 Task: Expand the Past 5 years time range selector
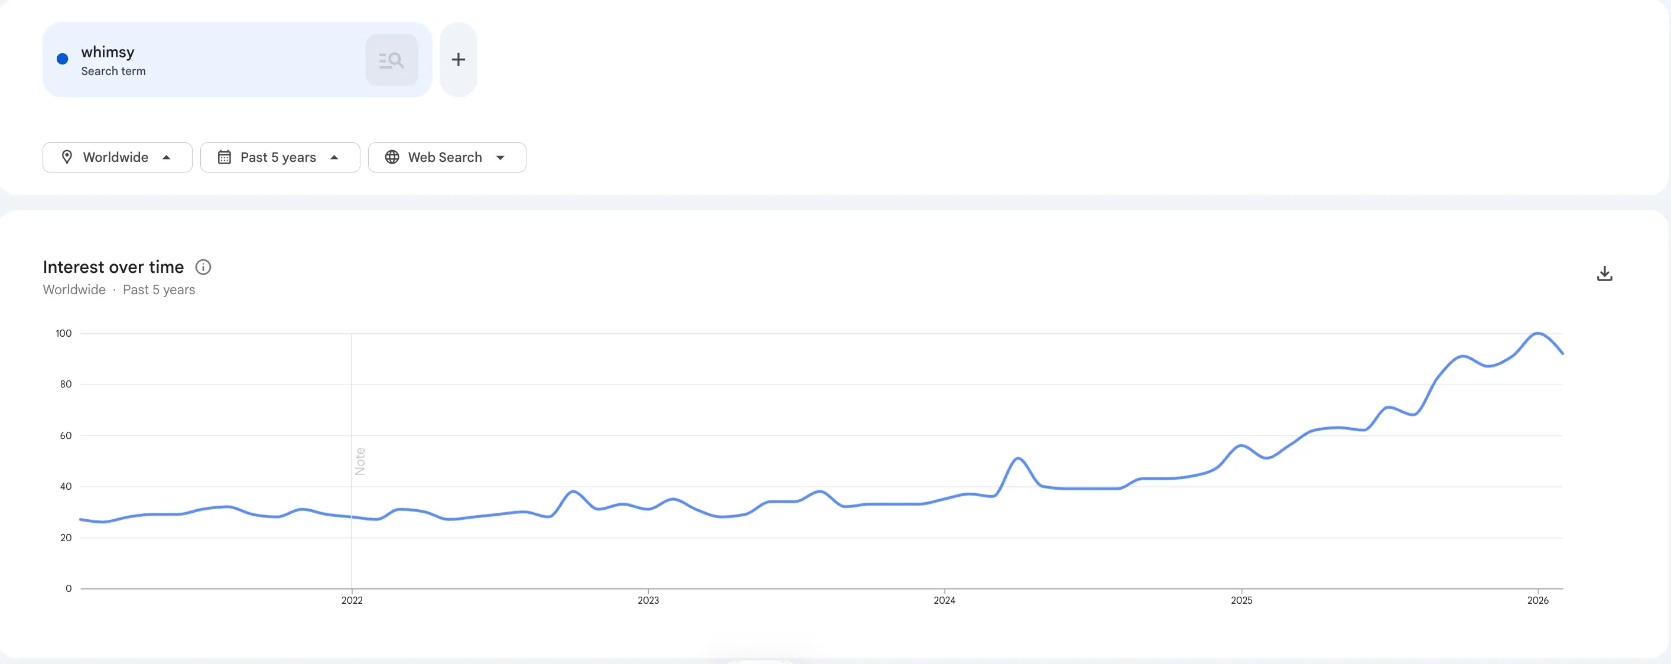click(x=279, y=157)
